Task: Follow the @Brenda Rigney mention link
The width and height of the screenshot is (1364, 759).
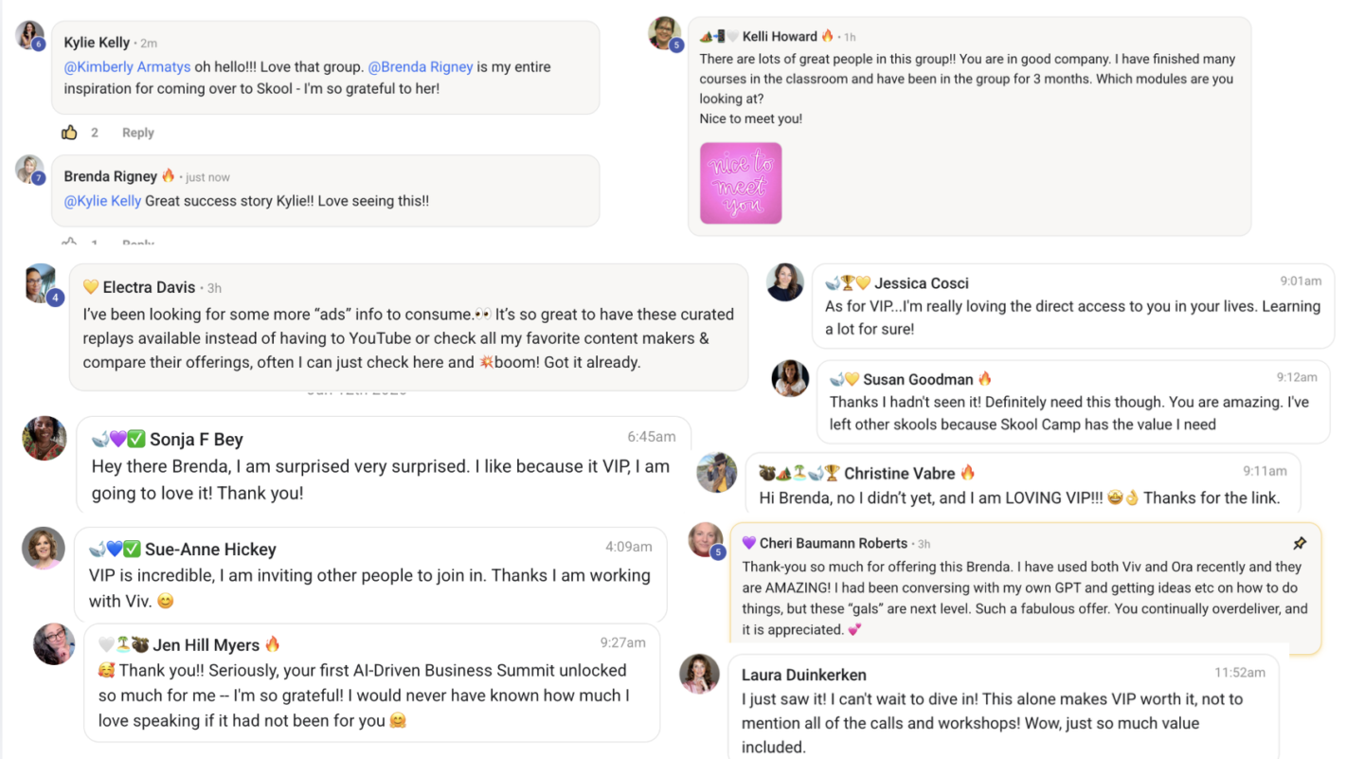Action: click(420, 67)
